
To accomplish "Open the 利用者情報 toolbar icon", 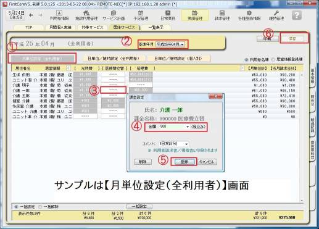I will (59, 13).
